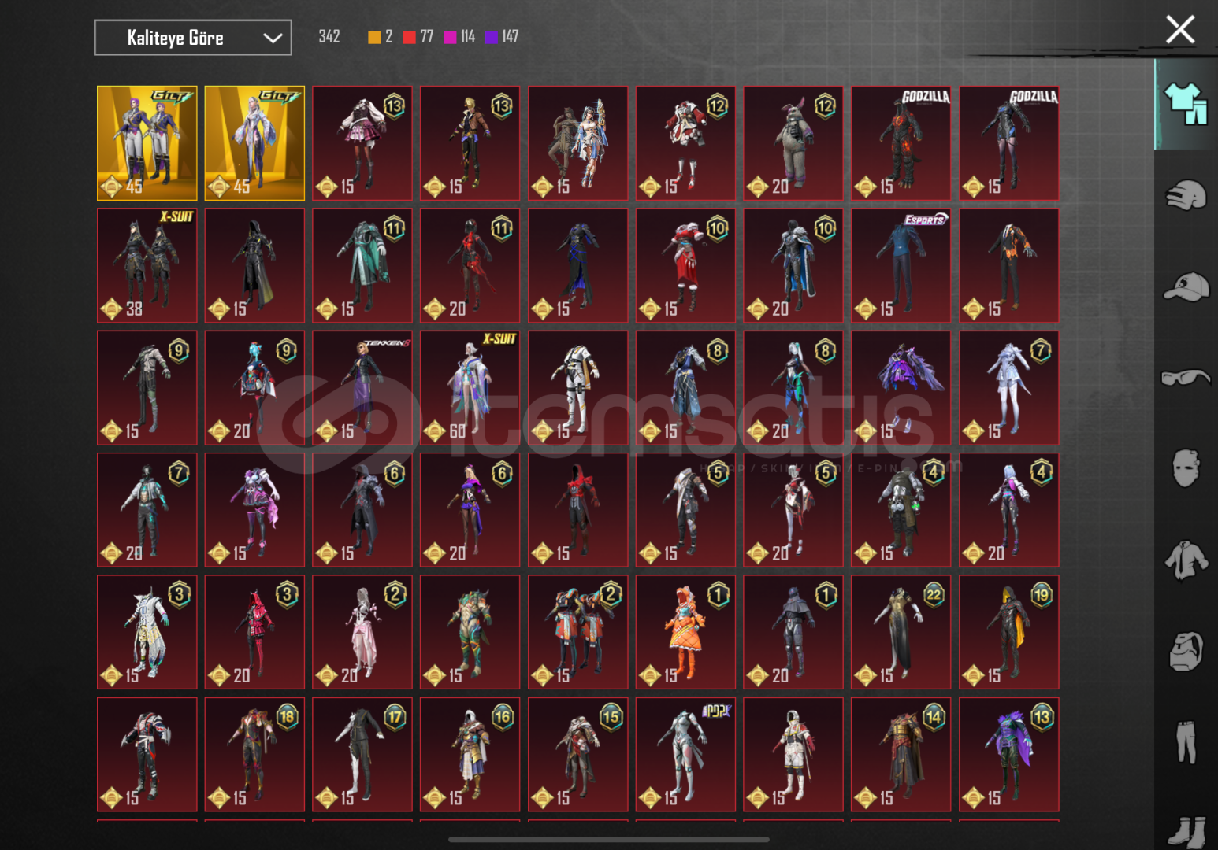The width and height of the screenshot is (1218, 850).
Task: Open the face mask category icon
Action: point(1186,469)
